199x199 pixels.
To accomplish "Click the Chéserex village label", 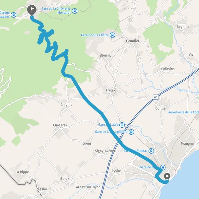I will [x=60, y=125].
